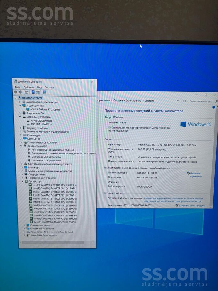Select Контроллеры запоминающих устройств item
The height and width of the screenshot is (291, 218).
pyautogui.click(x=50, y=164)
